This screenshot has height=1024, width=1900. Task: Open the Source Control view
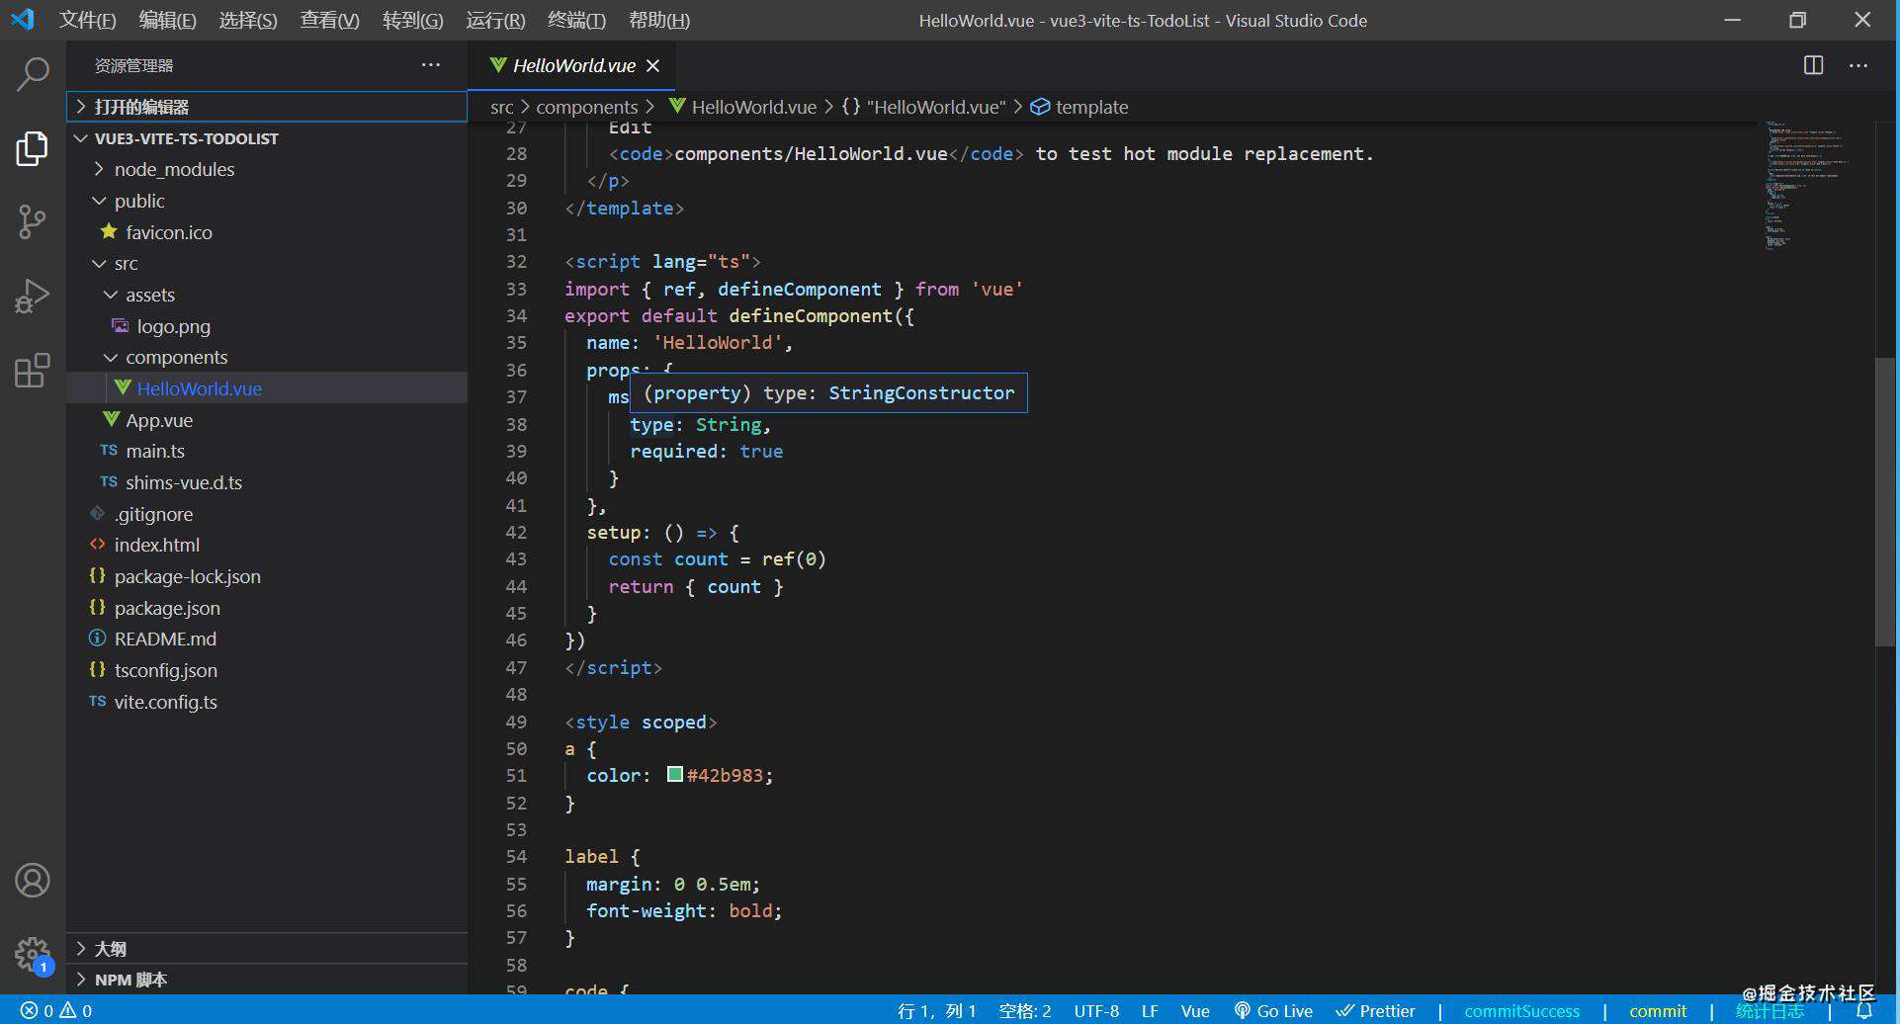(x=33, y=221)
